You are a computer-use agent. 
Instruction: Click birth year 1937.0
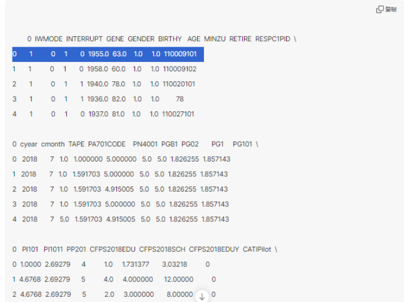click(x=98, y=114)
